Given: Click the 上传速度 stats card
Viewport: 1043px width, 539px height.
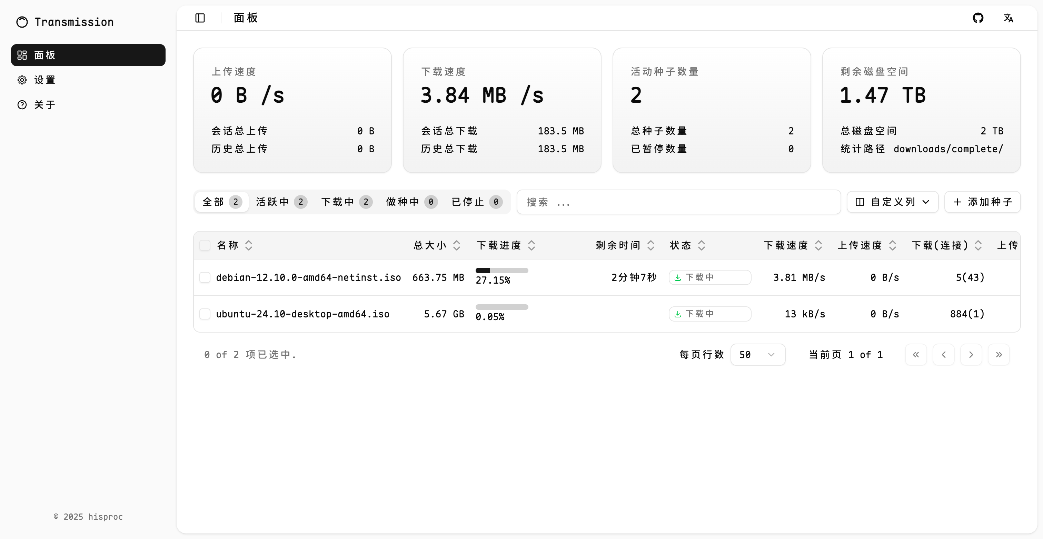Looking at the screenshot, I should [292, 110].
